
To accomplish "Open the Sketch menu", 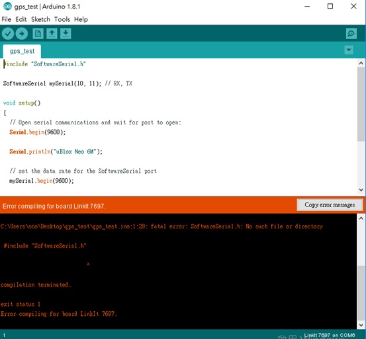I will [40, 19].
